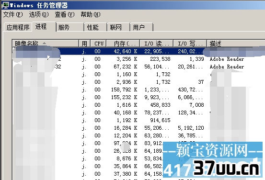The image size is (265, 180).
Task: Click I/O write value 5,192,120
Action: pos(191,128)
